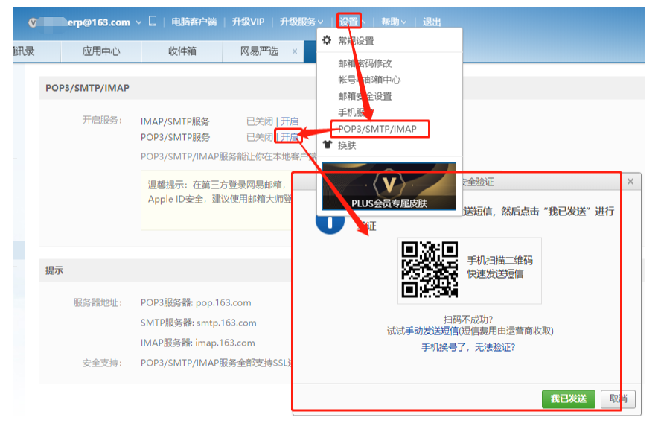Screen dimensions: 661x435
Task: Select 换肤 in the settings menu
Action: [x=347, y=145]
